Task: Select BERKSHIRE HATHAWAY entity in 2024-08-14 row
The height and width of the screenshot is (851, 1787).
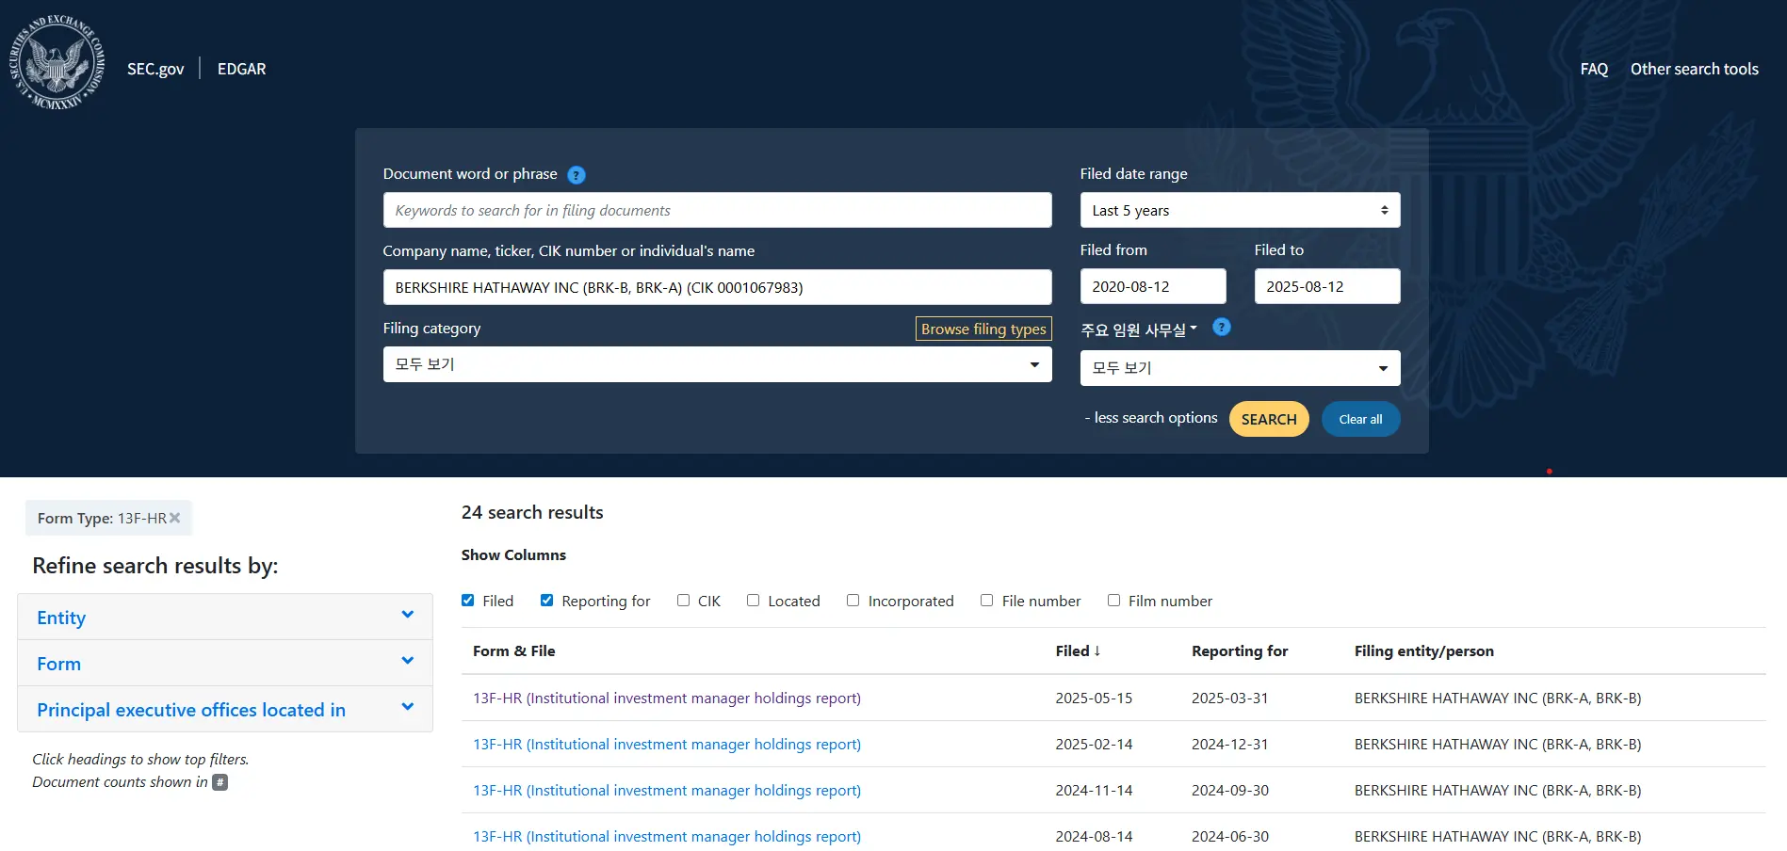Action: click(1498, 837)
